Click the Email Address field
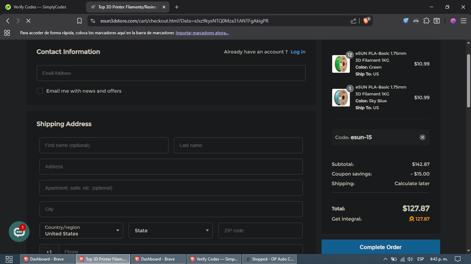Image resolution: width=471 pixels, height=264 pixels. click(171, 73)
